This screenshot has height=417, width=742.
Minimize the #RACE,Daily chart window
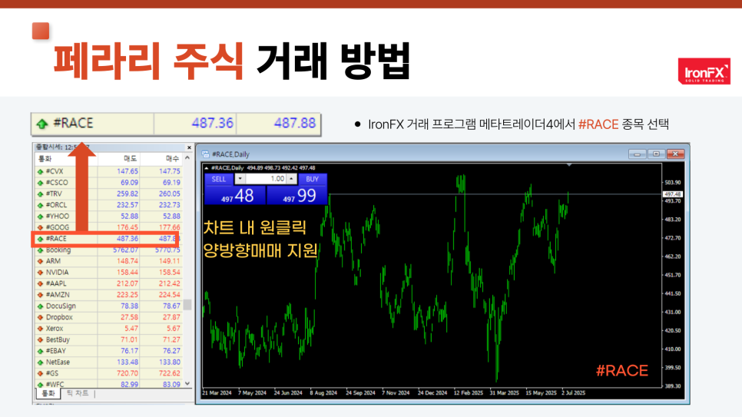click(637, 154)
